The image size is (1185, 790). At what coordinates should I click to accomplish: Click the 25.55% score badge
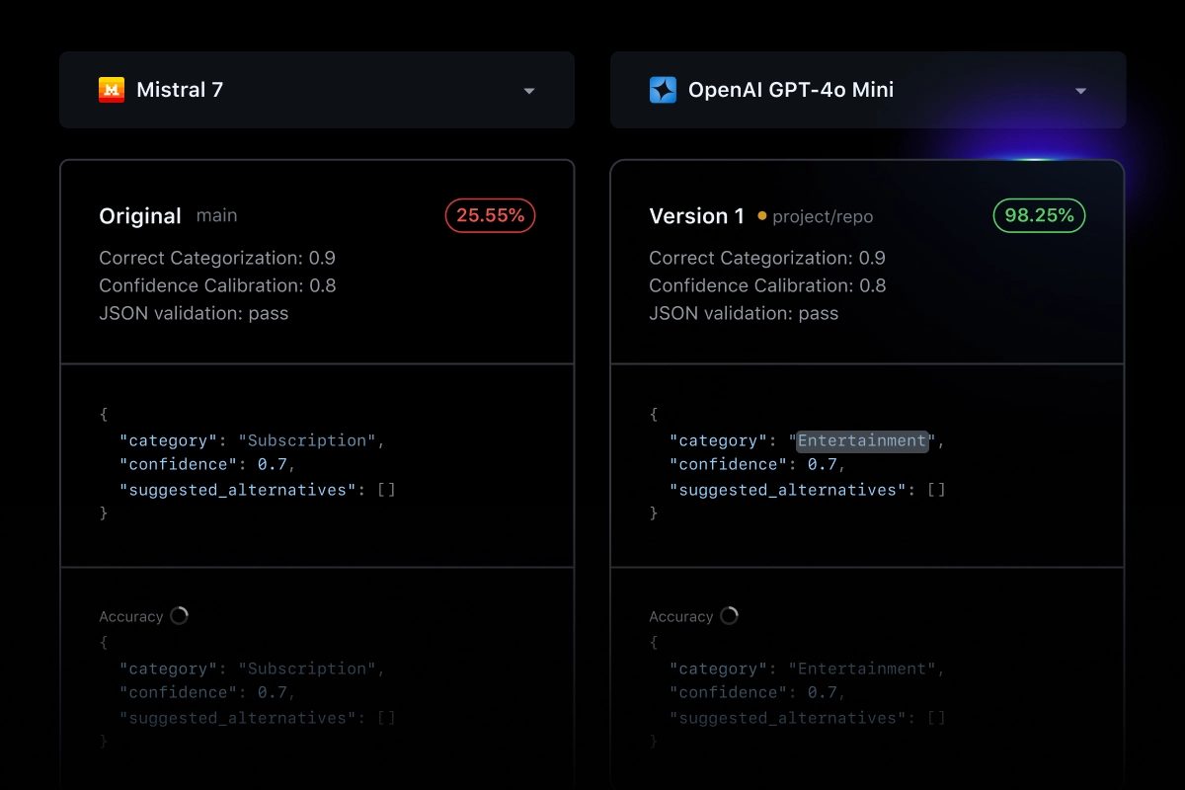490,214
